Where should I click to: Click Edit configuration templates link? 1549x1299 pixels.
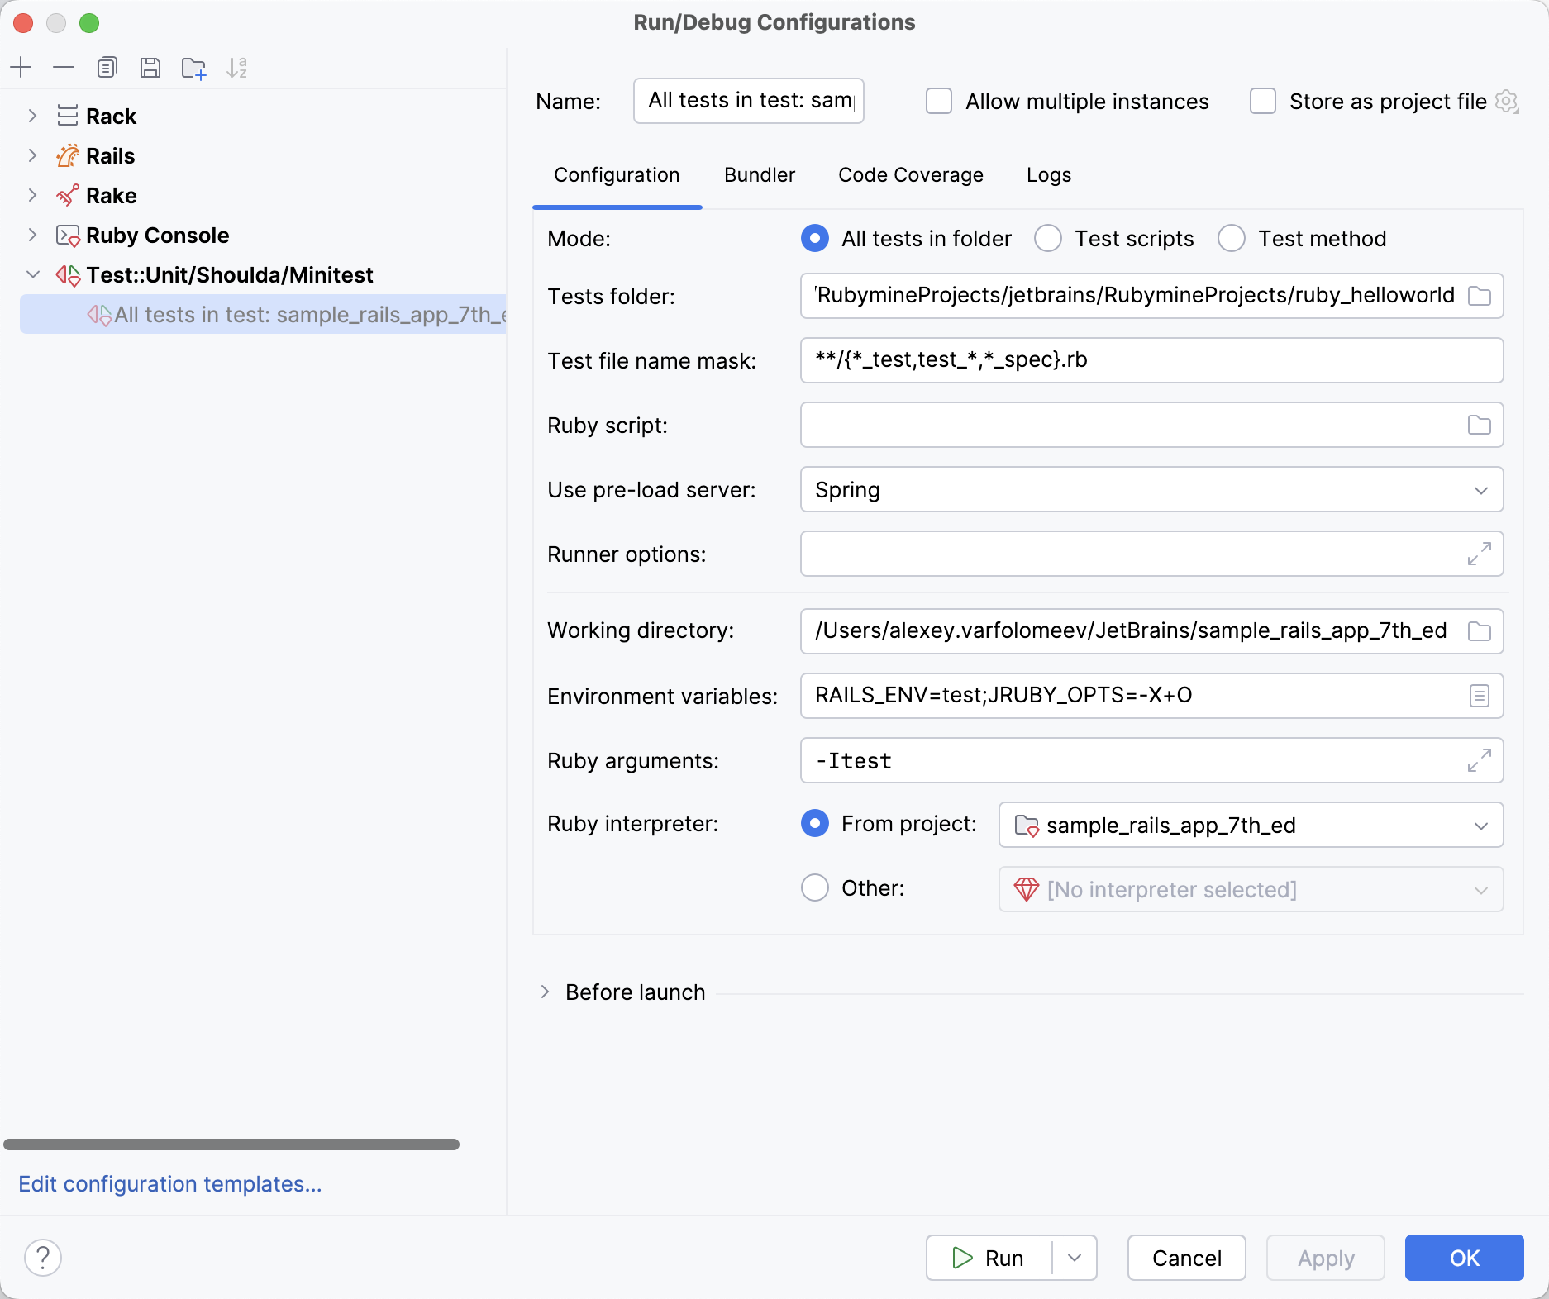[x=169, y=1184]
